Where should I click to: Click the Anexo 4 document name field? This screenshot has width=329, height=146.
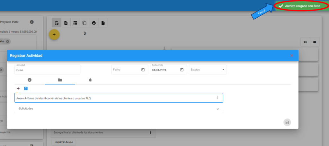click(x=119, y=98)
